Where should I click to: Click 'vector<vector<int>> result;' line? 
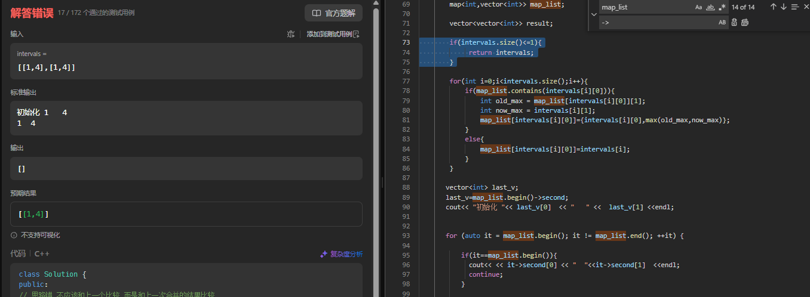[x=501, y=24]
